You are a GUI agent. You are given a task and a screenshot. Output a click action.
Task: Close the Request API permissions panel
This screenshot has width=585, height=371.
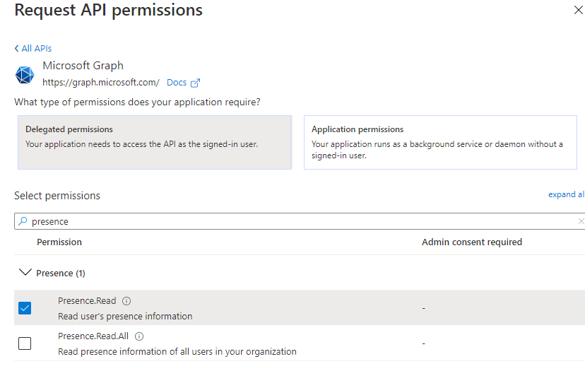pos(578,10)
